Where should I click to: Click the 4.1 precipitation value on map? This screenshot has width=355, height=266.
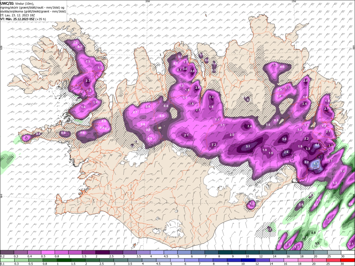(318, 145)
